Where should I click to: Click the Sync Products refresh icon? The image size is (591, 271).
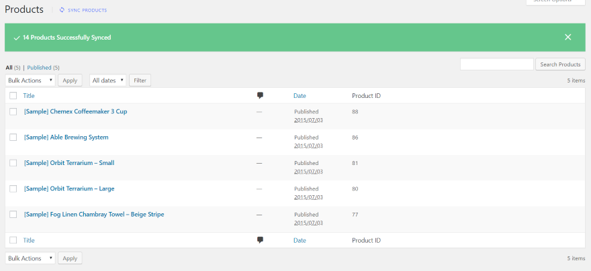coord(62,10)
